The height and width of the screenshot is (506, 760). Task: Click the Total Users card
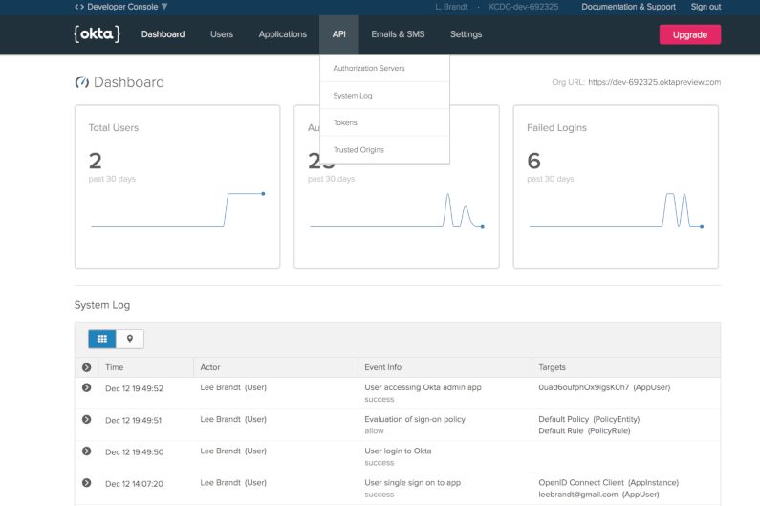pos(178,187)
